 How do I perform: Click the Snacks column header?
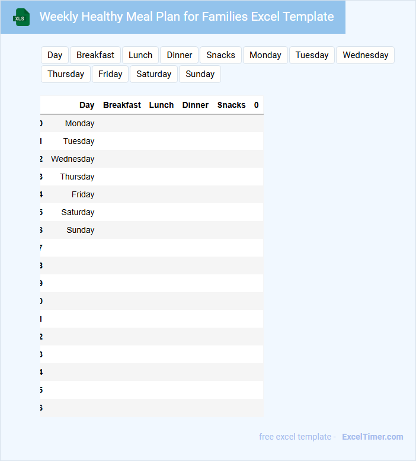point(231,105)
